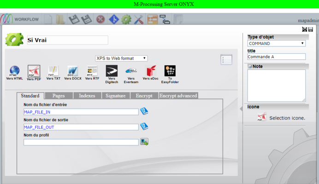Click the MAP_FILE_IN input field
The image size is (319, 184).
click(x=81, y=112)
